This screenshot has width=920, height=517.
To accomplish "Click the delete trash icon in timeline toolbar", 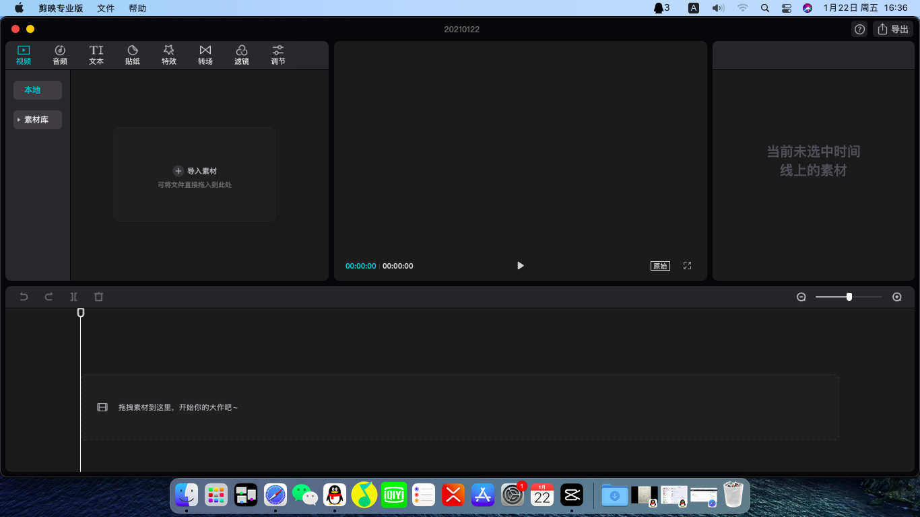I will 99,297.
